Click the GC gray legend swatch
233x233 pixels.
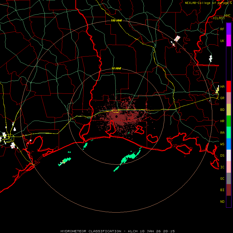(x=229, y=178)
